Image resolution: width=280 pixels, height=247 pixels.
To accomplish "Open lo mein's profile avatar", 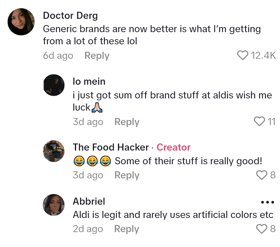I will tap(53, 85).
